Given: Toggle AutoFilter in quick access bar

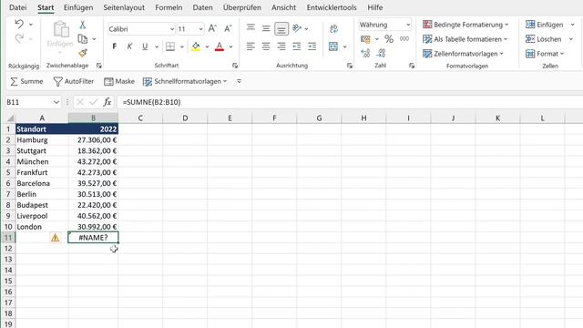Looking at the screenshot, I should click(x=74, y=81).
